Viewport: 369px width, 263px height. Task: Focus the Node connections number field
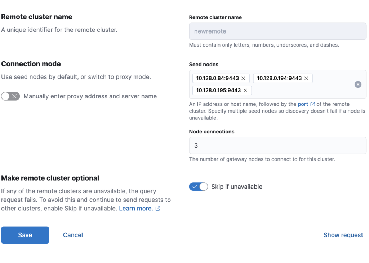pyautogui.click(x=277, y=145)
